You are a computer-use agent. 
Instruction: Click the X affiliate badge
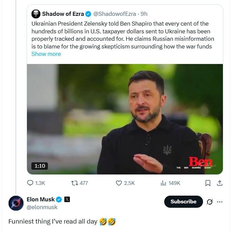click(67, 199)
